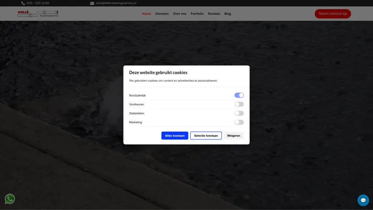Open the Blog menu item

[x=228, y=14]
